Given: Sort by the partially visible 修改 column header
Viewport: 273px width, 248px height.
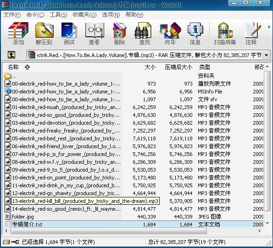Looking at the screenshot, I should tap(259, 67).
